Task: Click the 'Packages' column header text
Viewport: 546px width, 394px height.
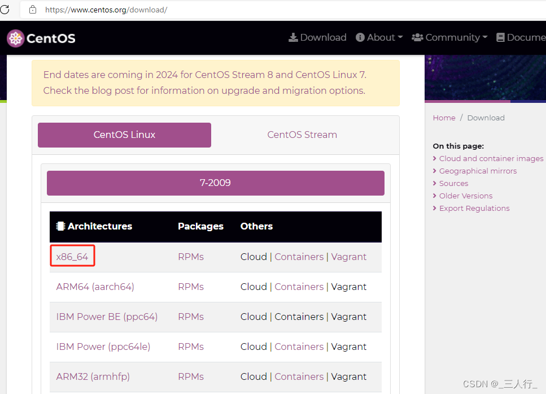Action: 200,226
